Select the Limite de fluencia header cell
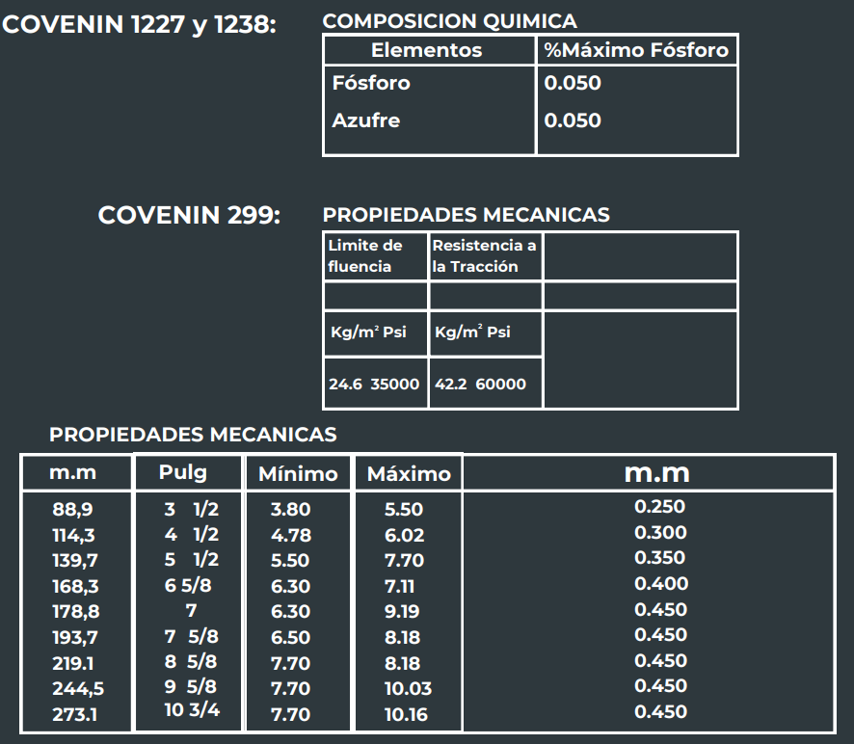 [365, 255]
